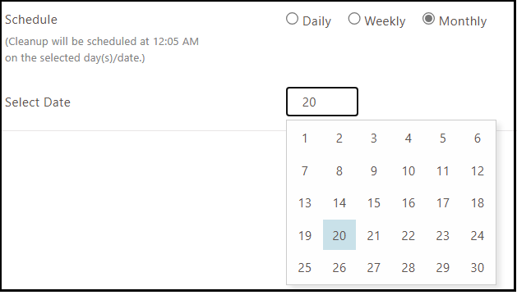517x295 pixels.
Task: Pick date 21 in the grid
Action: pos(374,235)
